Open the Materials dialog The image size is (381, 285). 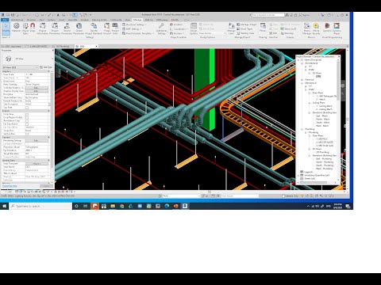(17, 28)
